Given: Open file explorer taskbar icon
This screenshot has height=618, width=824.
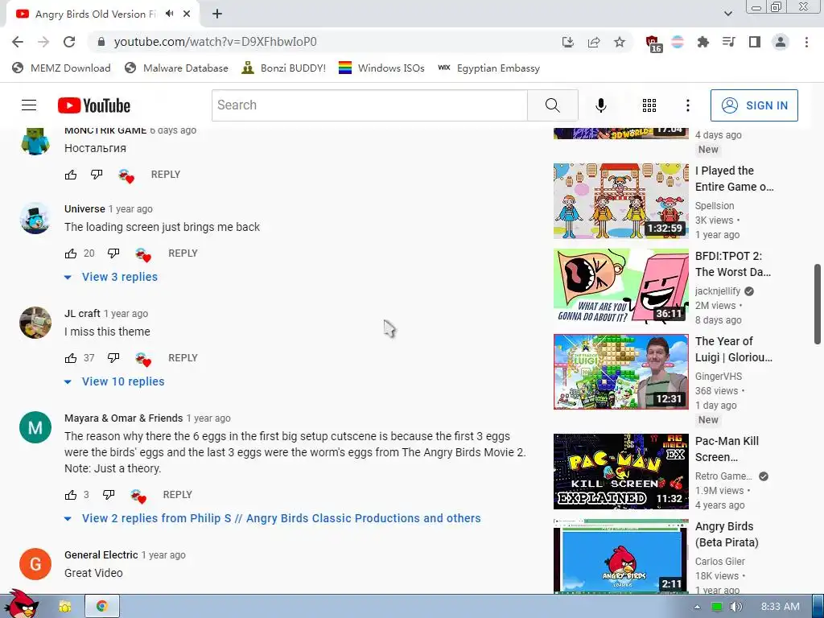Looking at the screenshot, I should click(x=65, y=607).
